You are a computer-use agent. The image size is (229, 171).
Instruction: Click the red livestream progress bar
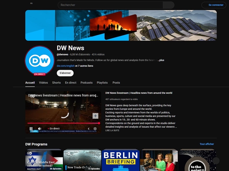pos(63,123)
